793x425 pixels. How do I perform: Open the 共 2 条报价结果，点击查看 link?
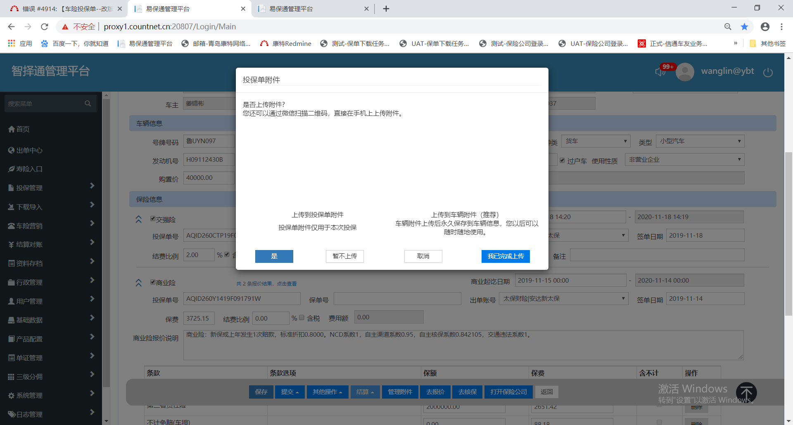tap(266, 284)
